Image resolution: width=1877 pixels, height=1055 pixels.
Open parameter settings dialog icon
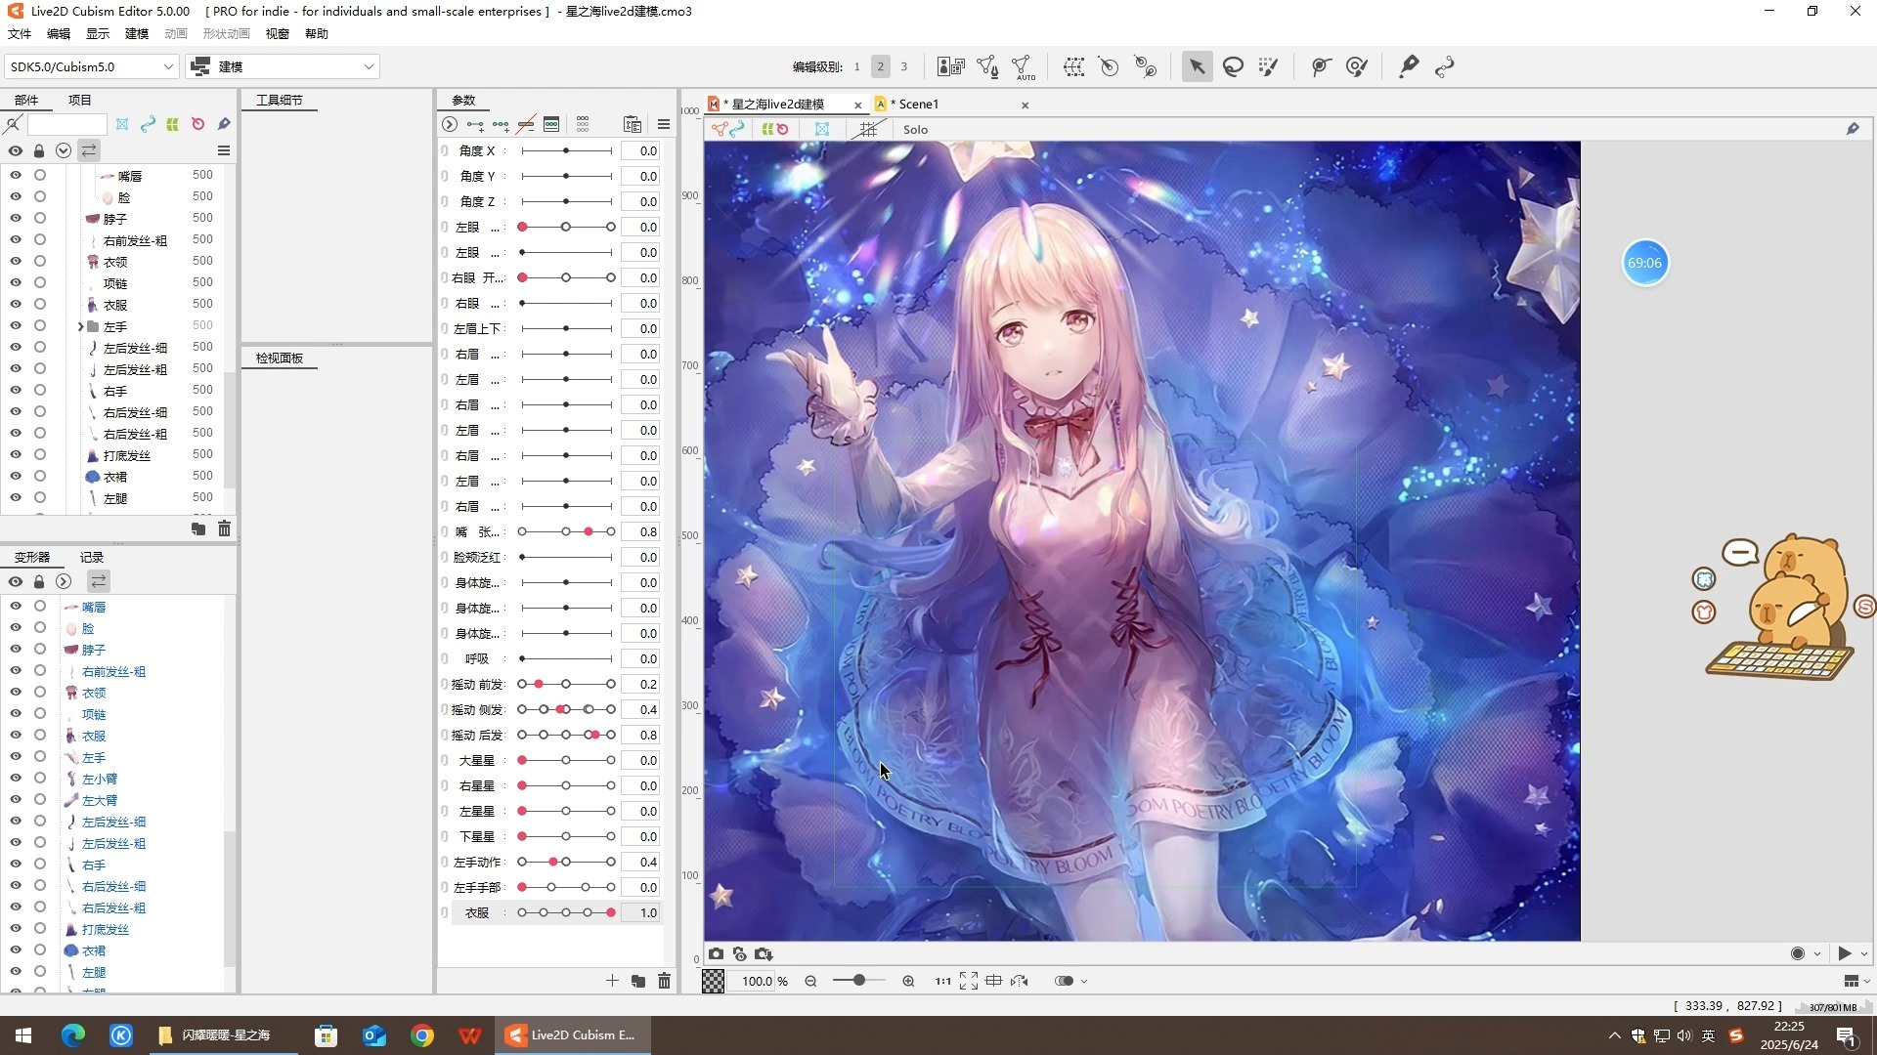(x=551, y=124)
